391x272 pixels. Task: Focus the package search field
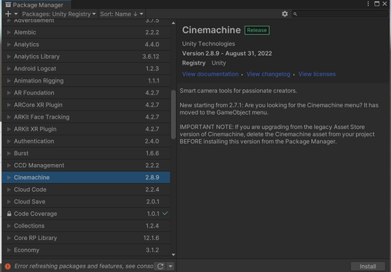click(x=340, y=14)
